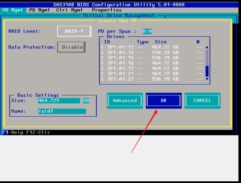Click the 464.72 GB size of P1:01:21
The width and height of the screenshot is (241, 183).
click(165, 74)
